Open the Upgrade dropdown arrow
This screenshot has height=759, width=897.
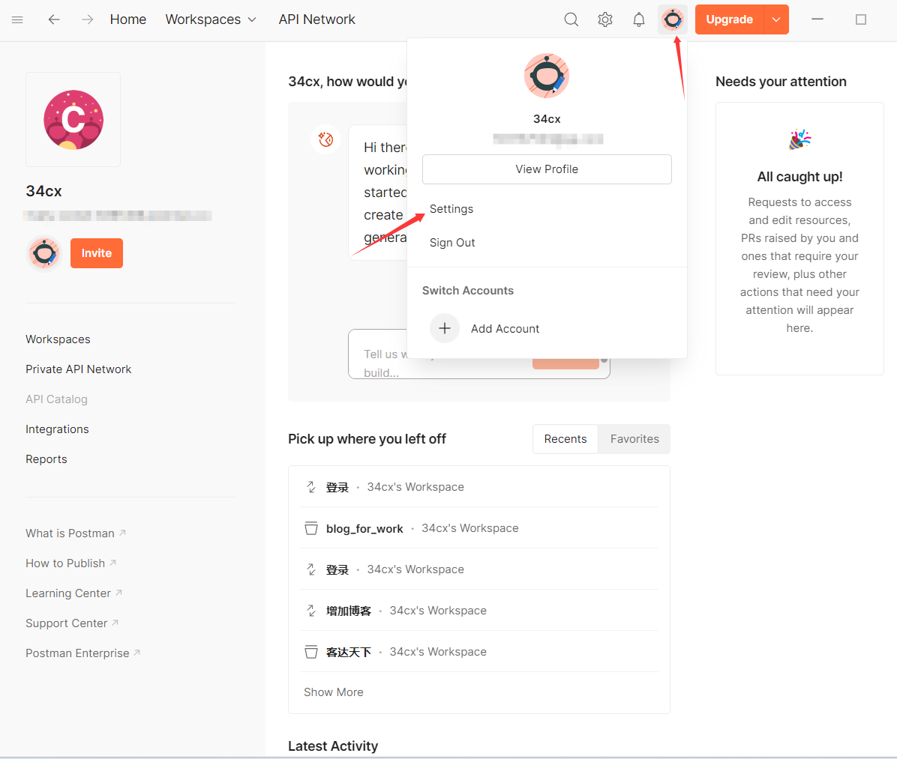click(776, 19)
